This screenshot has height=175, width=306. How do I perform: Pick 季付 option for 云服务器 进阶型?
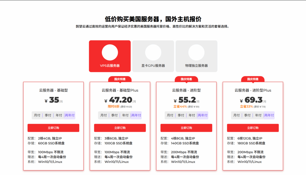tap(181, 115)
